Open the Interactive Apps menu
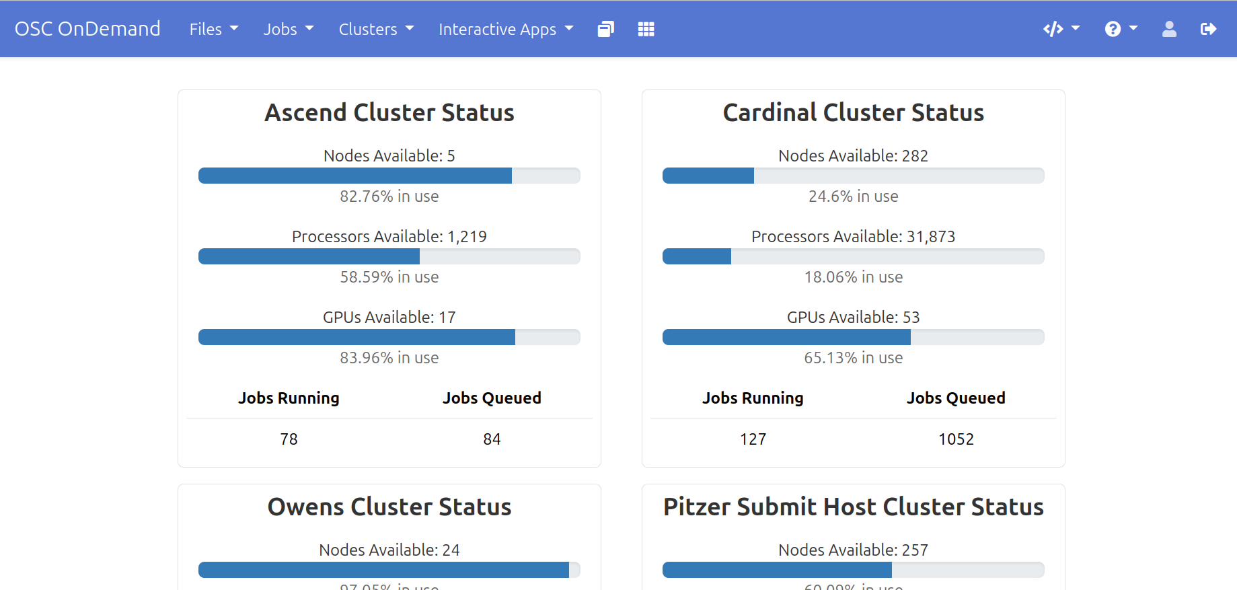Viewport: 1237px width, 590px height. point(505,29)
